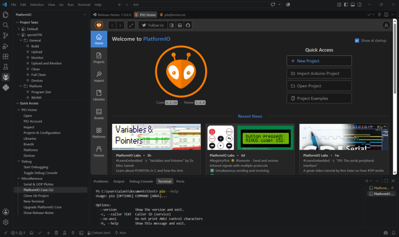
Task: Open the Projects page in PIO Home
Action: 99,58
